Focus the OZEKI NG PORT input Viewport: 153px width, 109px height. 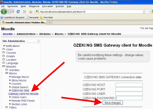129,89
